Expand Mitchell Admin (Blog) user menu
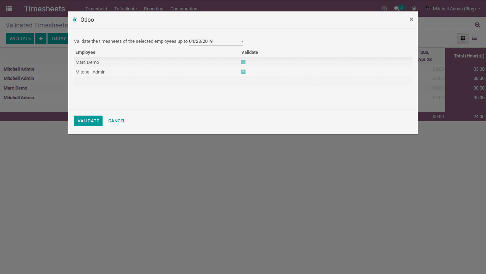Image resolution: width=486 pixels, height=274 pixels. [456, 9]
